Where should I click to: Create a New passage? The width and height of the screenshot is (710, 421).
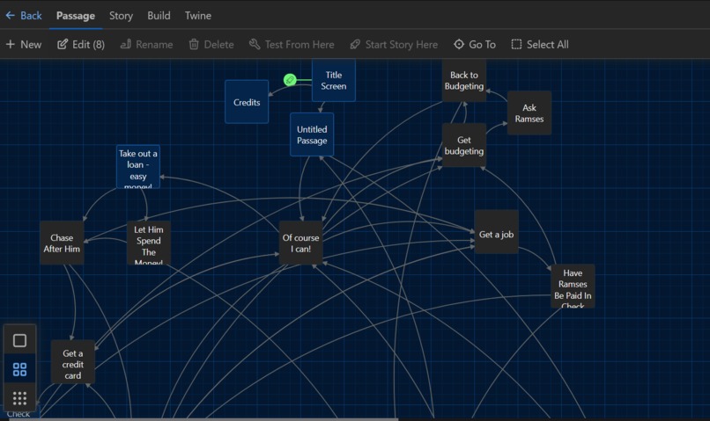tap(24, 44)
